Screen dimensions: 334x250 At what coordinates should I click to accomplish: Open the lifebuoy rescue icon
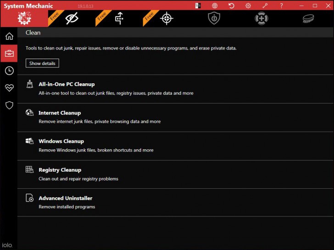pos(262,18)
